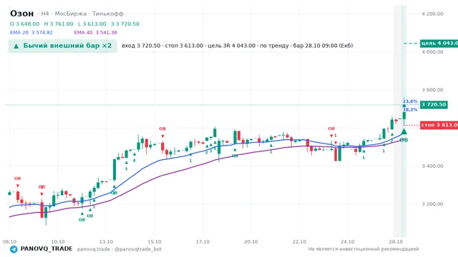
Task: Click the 22.10 date on time axis
Action: pyautogui.click(x=299, y=242)
